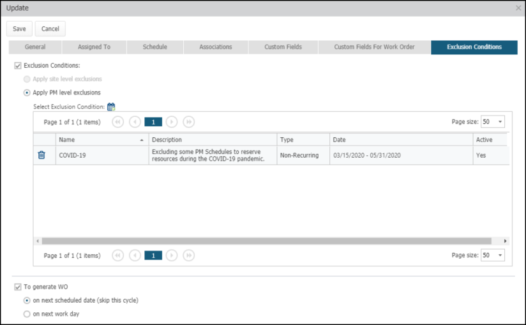
Task: Uncheck the Exclusion Conditions checkbox
Action: click(x=18, y=66)
